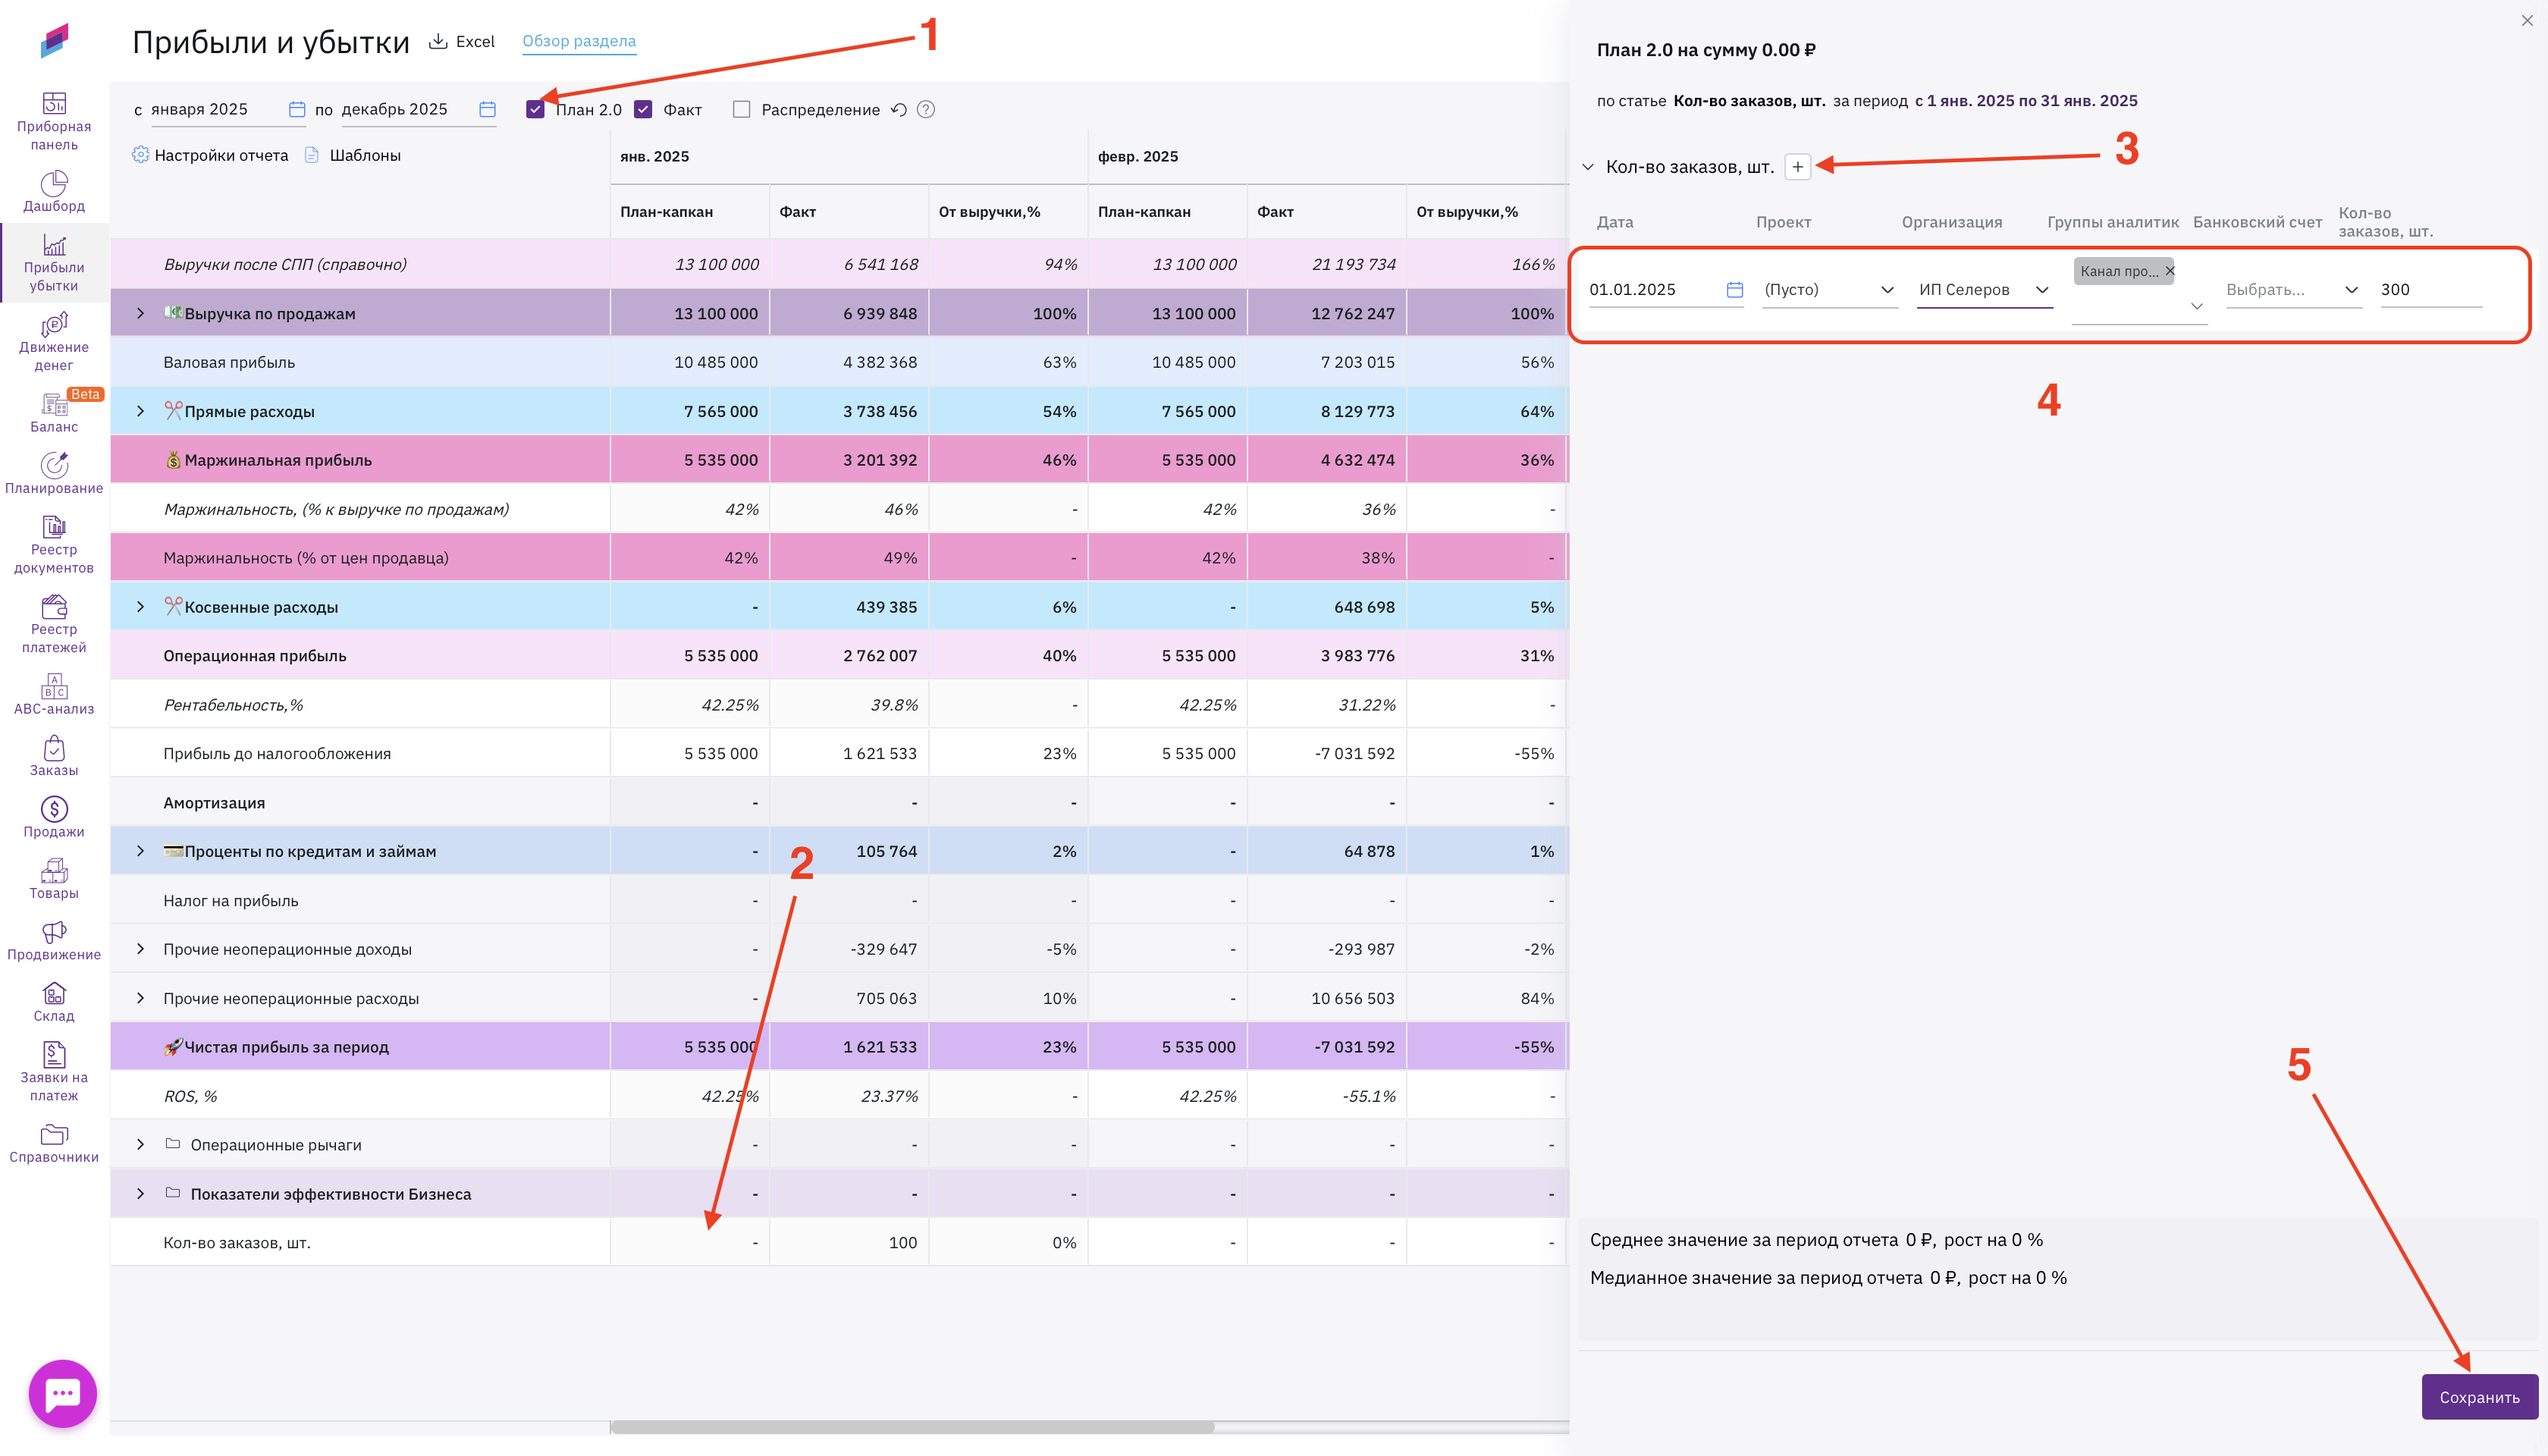This screenshot has height=1456, width=2548.
Task: Open the ИП Селеров organization dropdown
Action: click(x=1983, y=290)
